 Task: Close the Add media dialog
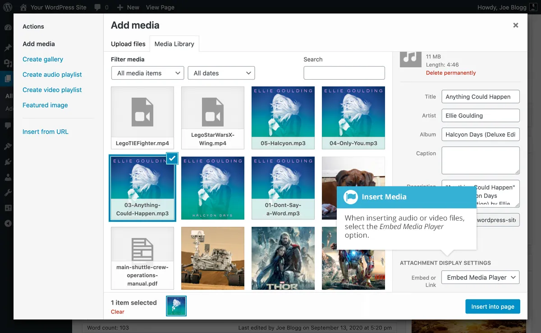click(516, 25)
